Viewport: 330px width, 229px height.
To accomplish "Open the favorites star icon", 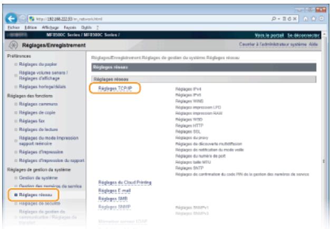I will 314,19.
